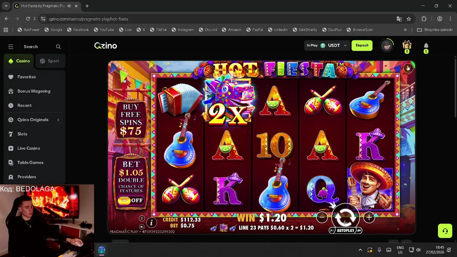Open Recent games list

(24, 105)
